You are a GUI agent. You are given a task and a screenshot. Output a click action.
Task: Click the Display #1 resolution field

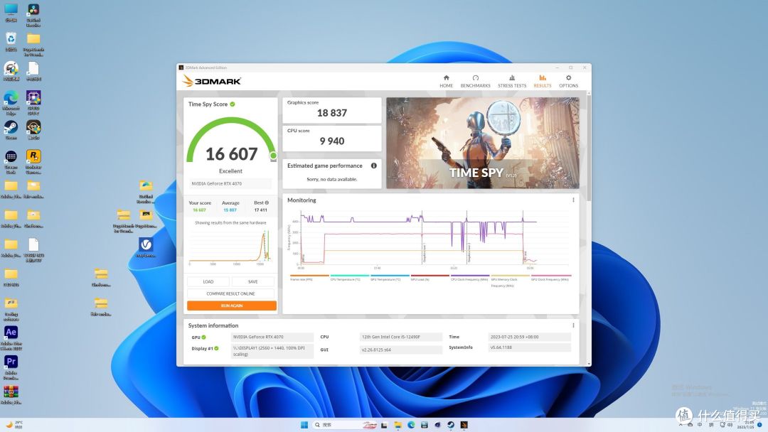point(272,351)
